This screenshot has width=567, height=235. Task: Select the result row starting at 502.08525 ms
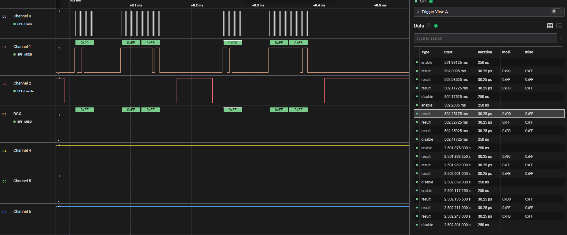pyautogui.click(x=489, y=79)
